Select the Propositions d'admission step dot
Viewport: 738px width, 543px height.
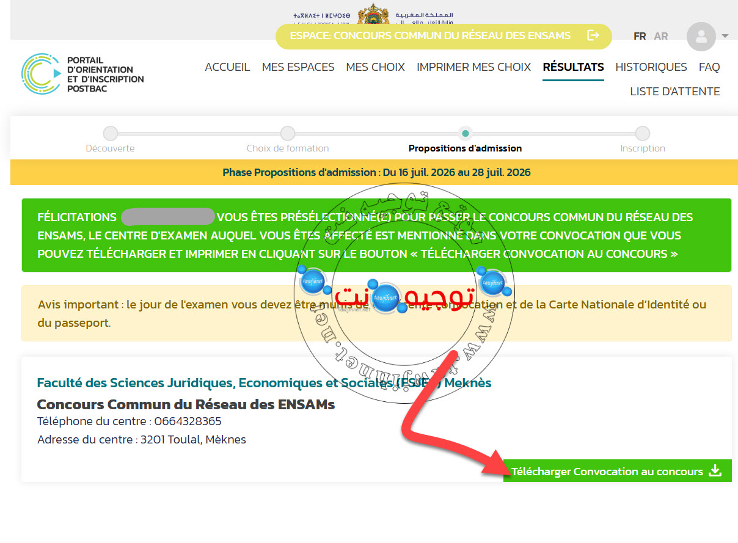click(466, 133)
